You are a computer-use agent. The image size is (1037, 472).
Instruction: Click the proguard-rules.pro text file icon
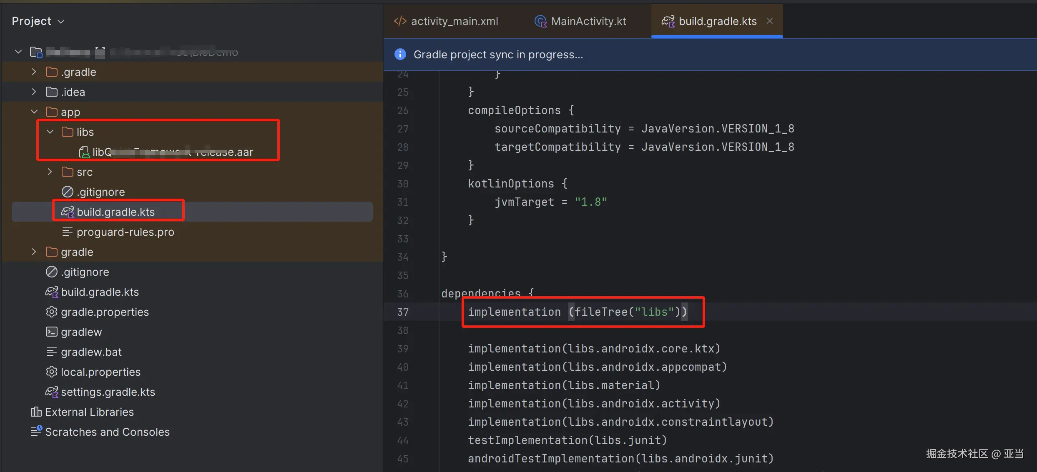tap(68, 232)
